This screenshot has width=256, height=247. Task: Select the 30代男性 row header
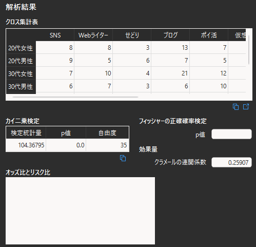(21, 86)
